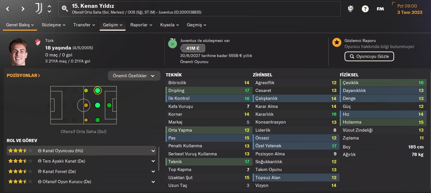The width and height of the screenshot is (431, 193).
Task: Go back with the left arrow
Action: (8, 9)
